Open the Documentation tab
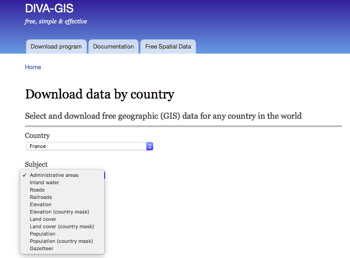This screenshot has height=258, width=350. [x=113, y=46]
